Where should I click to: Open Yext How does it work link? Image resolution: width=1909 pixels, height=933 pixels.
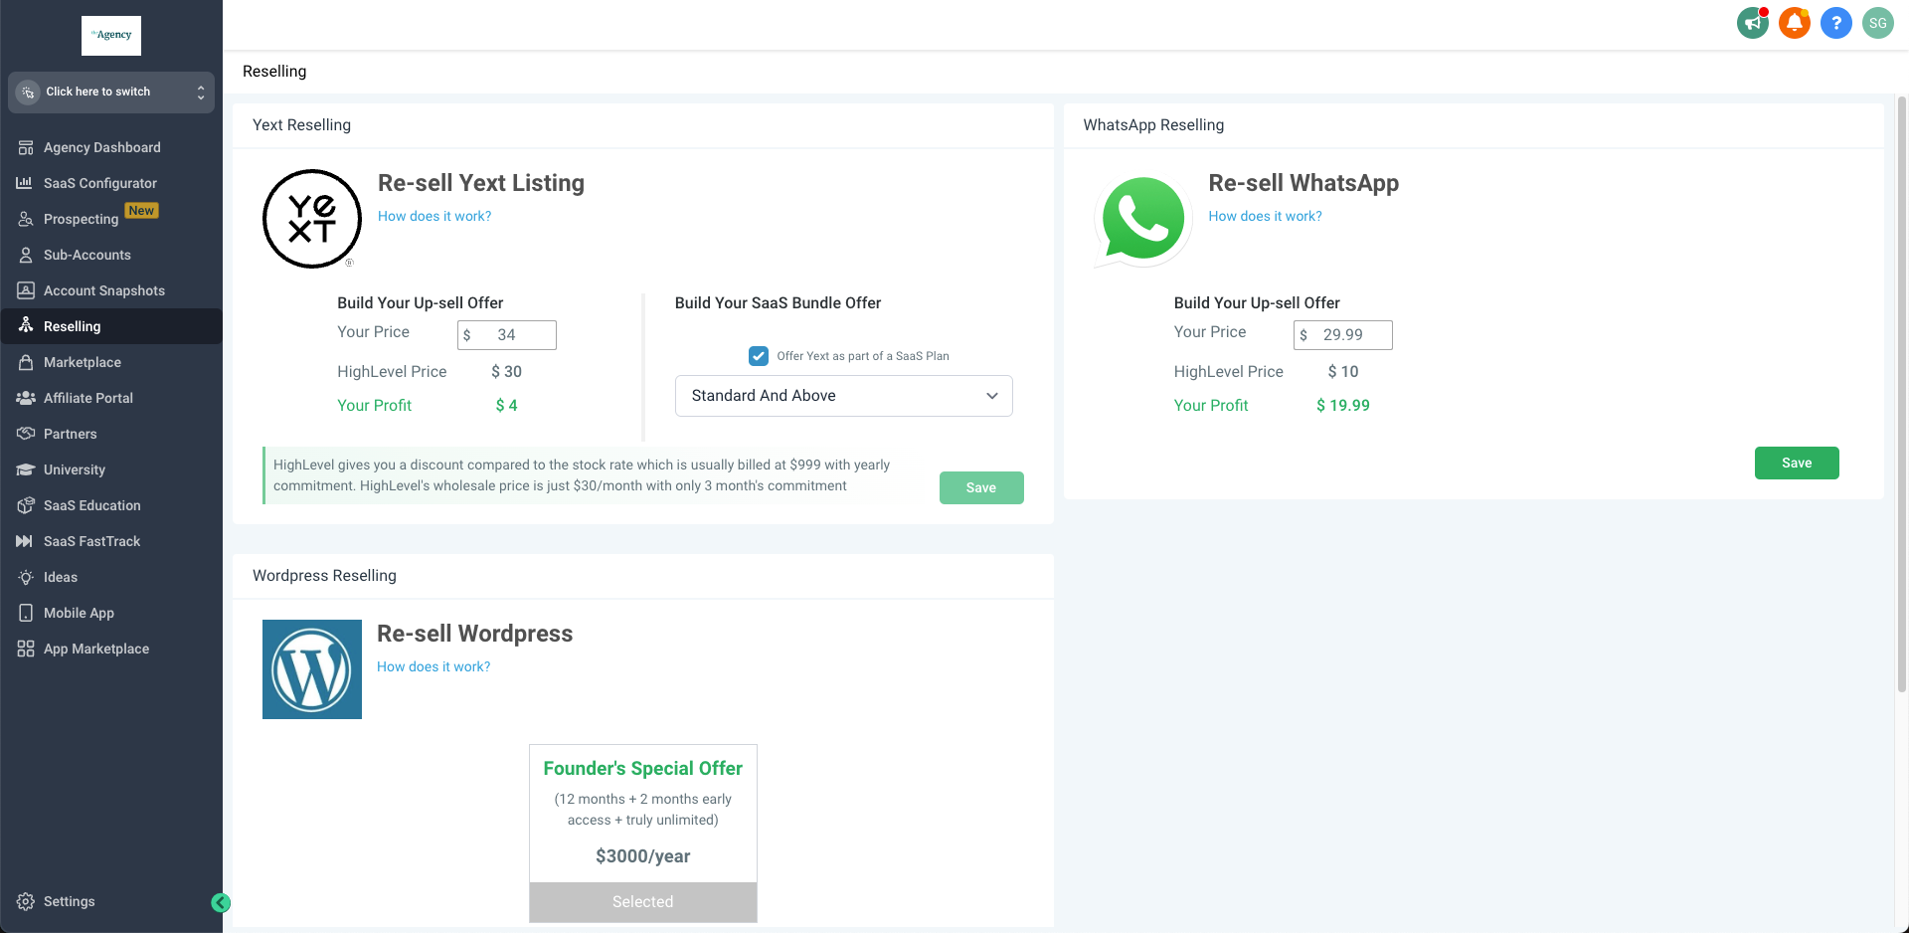434,216
